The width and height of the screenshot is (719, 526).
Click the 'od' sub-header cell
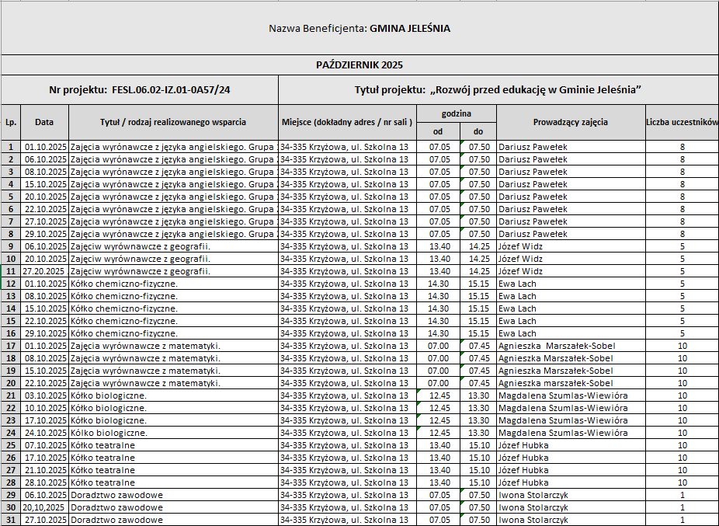[x=437, y=131]
